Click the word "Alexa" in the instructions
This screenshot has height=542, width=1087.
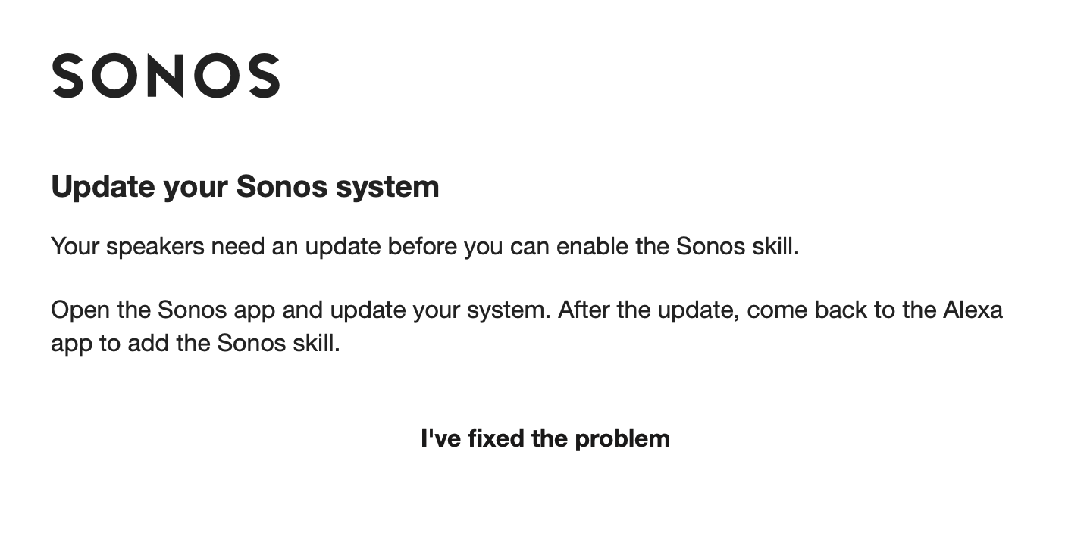click(x=973, y=310)
